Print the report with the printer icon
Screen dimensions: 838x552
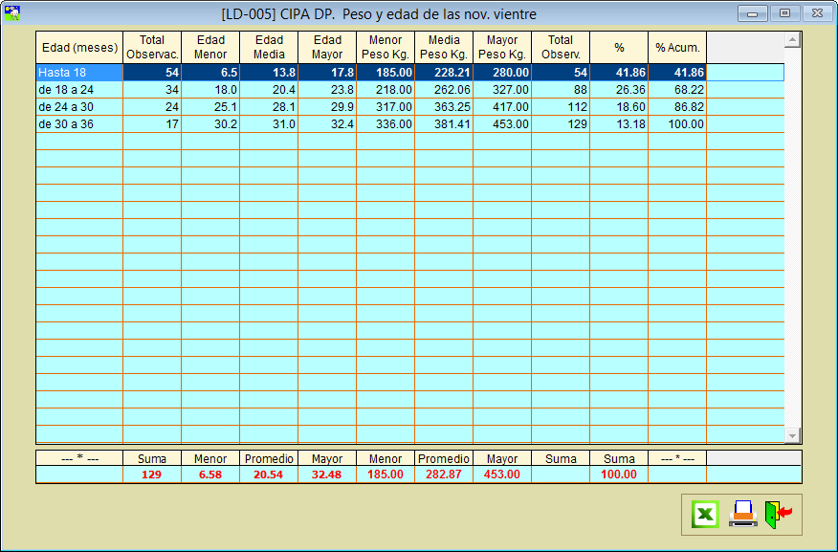pos(743,515)
